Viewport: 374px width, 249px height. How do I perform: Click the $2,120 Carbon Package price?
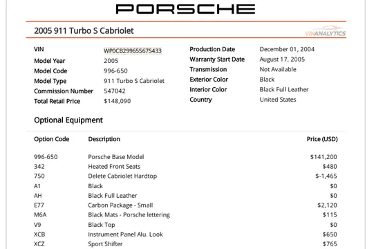pos(327,205)
